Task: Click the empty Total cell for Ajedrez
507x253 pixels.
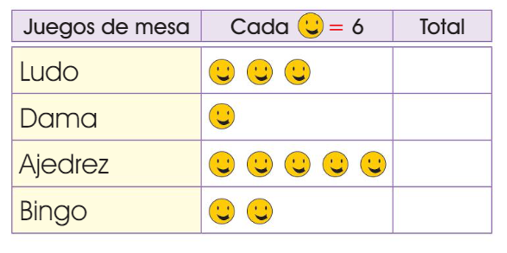Action: [442, 163]
